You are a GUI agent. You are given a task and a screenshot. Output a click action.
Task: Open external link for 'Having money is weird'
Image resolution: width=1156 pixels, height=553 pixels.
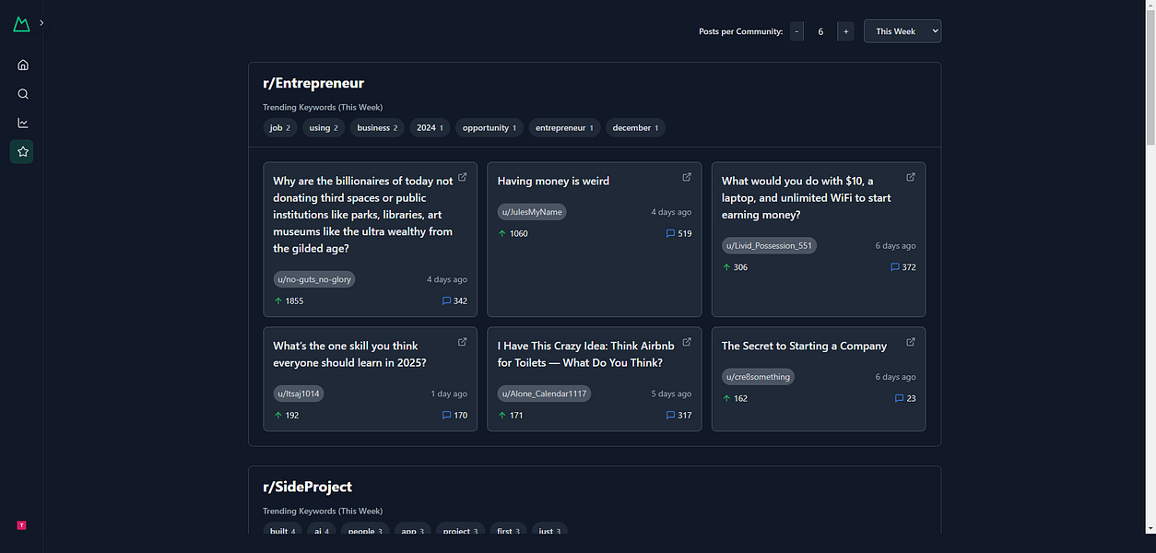(687, 177)
